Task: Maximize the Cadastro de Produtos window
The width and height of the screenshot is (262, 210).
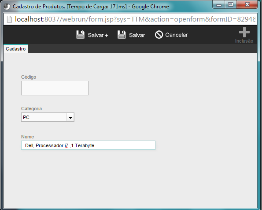Action: coord(231,5)
